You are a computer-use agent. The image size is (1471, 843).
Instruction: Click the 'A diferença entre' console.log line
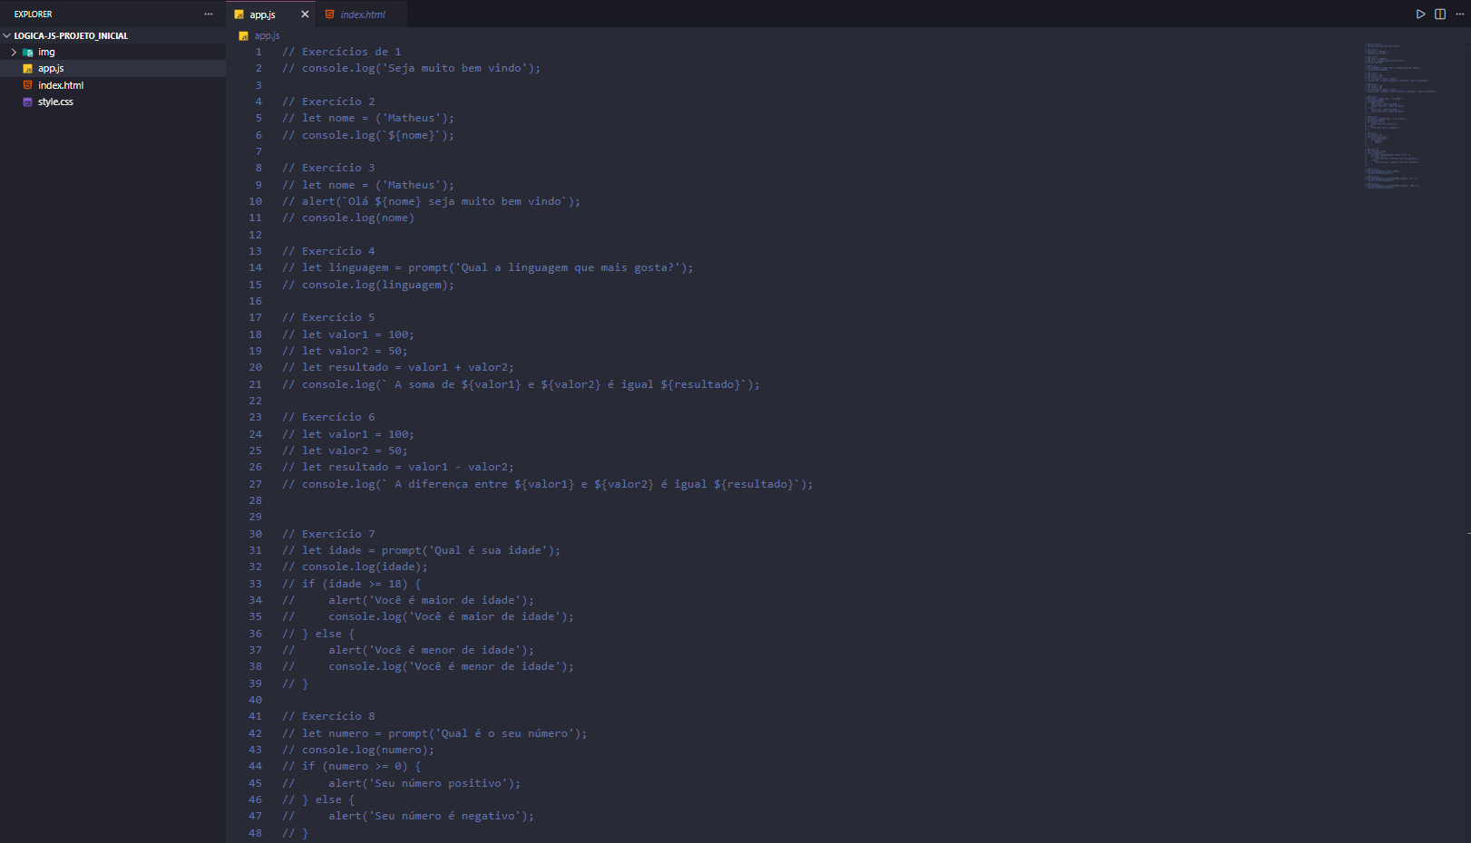[547, 484]
